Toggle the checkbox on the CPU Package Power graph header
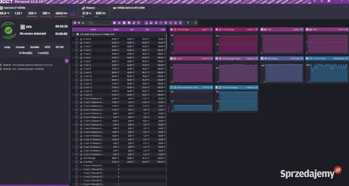Image resolution: width=349 pixels, height=186 pixels. tap(217, 59)
